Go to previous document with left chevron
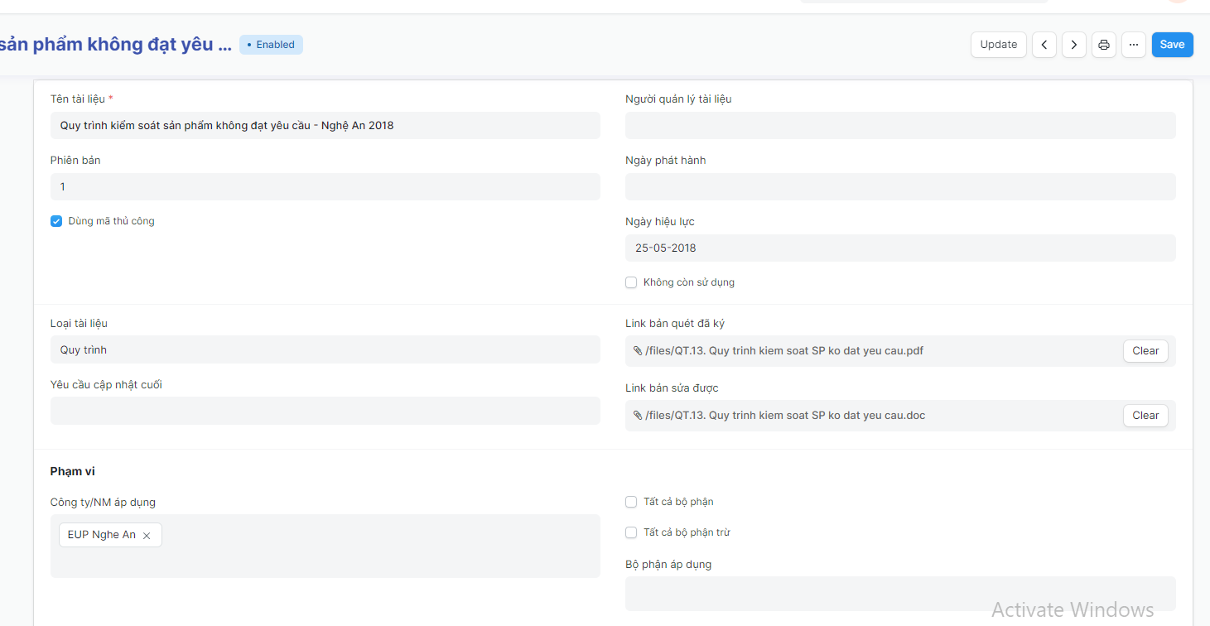Image resolution: width=1210 pixels, height=626 pixels. pos(1044,45)
